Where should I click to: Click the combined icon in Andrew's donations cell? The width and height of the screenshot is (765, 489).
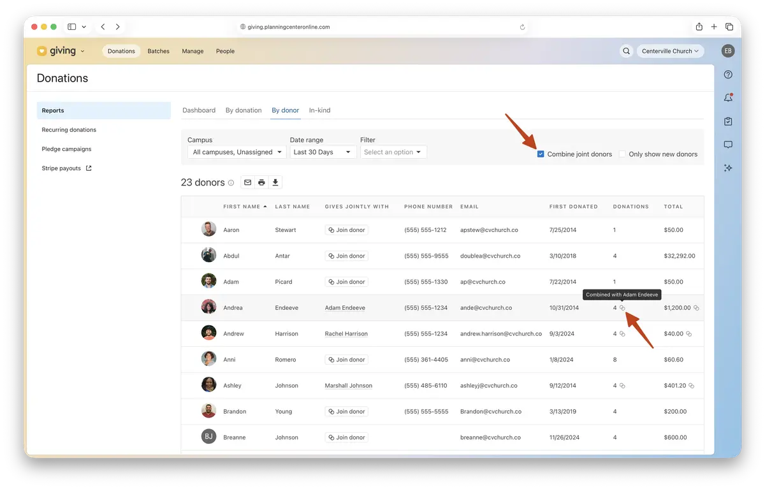tap(622, 334)
